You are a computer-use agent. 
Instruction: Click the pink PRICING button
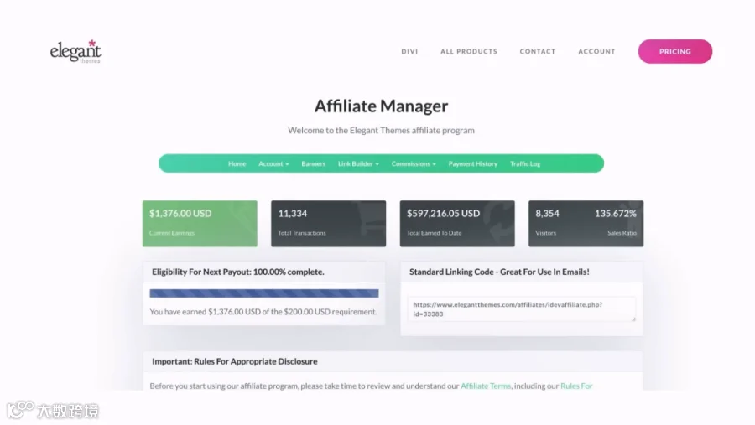675,51
